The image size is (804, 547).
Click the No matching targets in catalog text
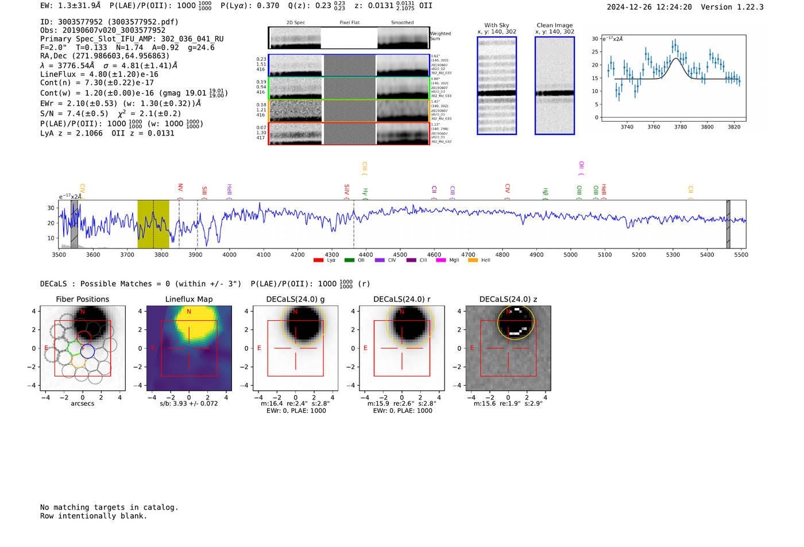[109, 507]
